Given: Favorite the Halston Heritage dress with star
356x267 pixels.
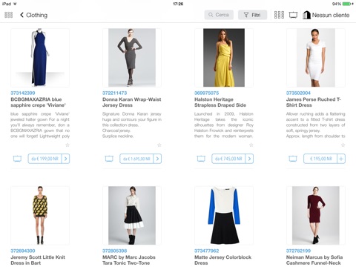Looking at the screenshot, I should pyautogui.click(x=251, y=145).
